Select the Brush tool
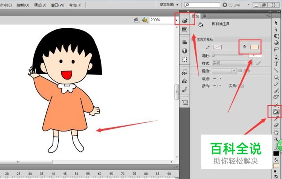 point(276,91)
